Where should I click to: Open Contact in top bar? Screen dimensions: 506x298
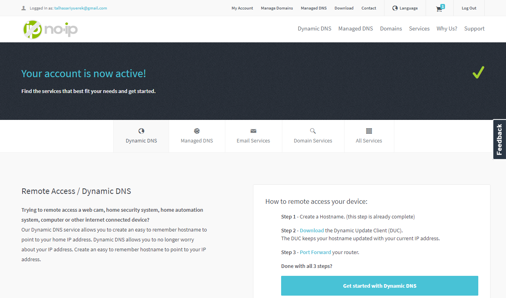coord(369,8)
